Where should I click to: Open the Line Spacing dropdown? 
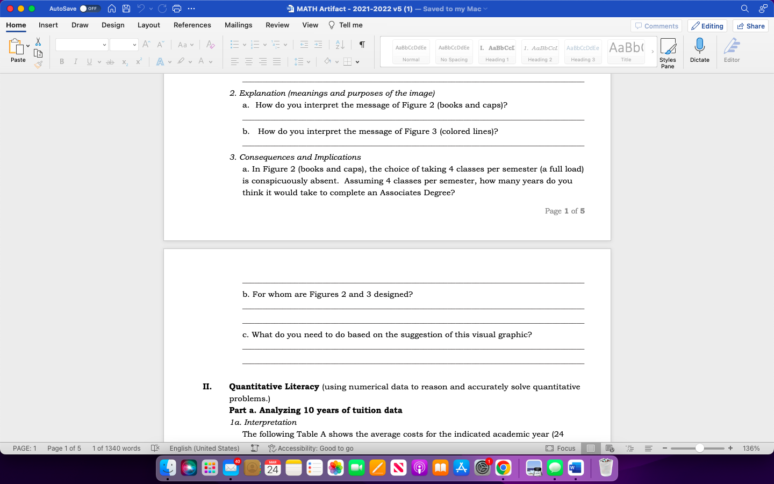click(307, 61)
